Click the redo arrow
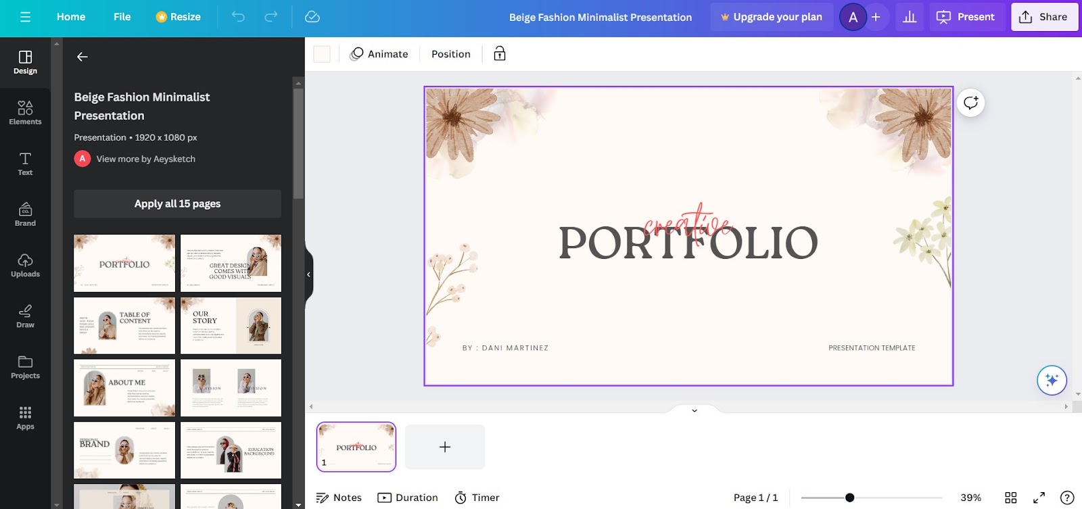 (271, 17)
